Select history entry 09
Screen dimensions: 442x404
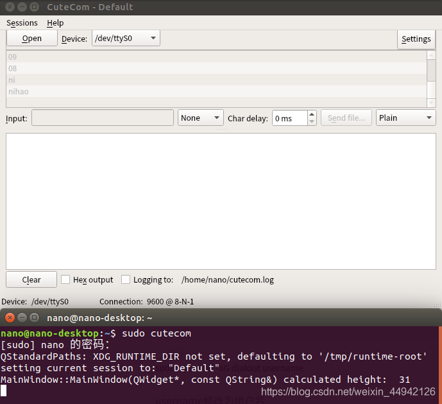point(216,57)
